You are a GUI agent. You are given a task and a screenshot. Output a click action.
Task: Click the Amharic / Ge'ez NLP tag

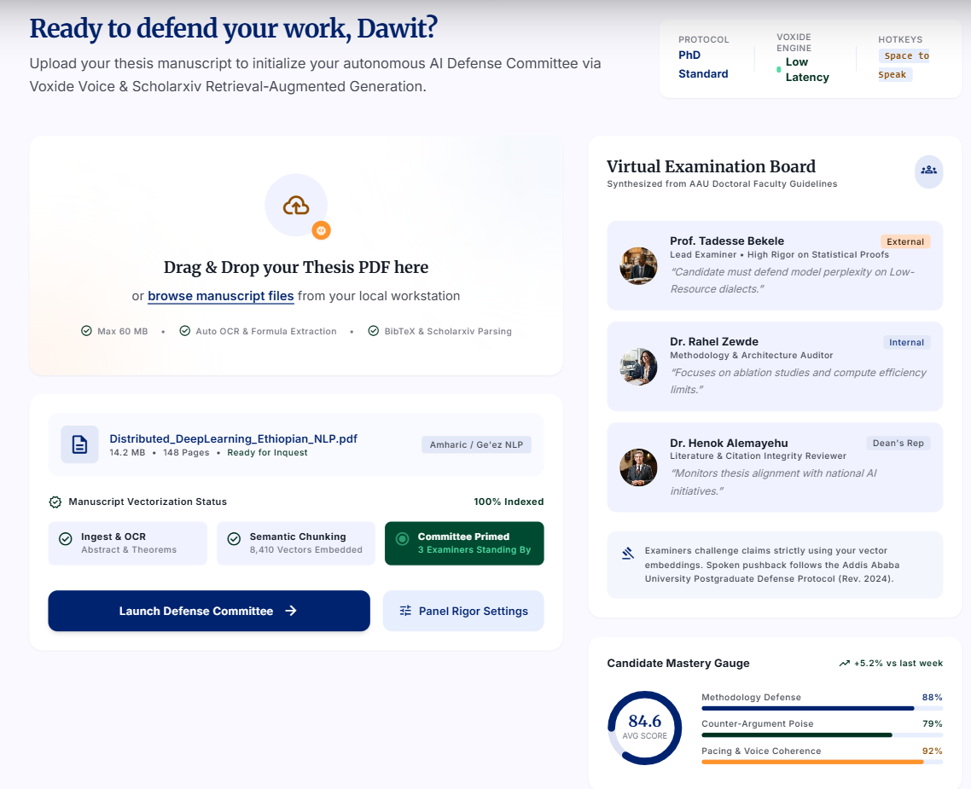tap(476, 444)
